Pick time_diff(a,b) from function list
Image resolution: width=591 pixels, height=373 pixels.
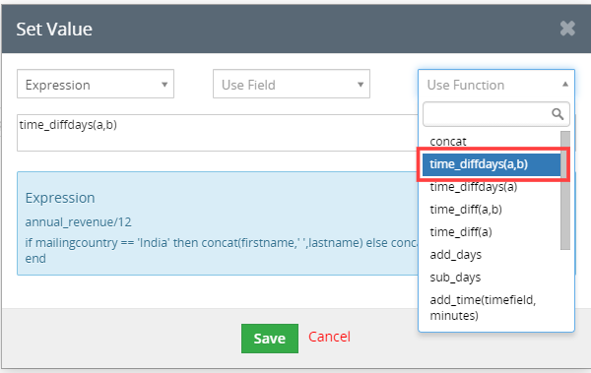click(492, 209)
